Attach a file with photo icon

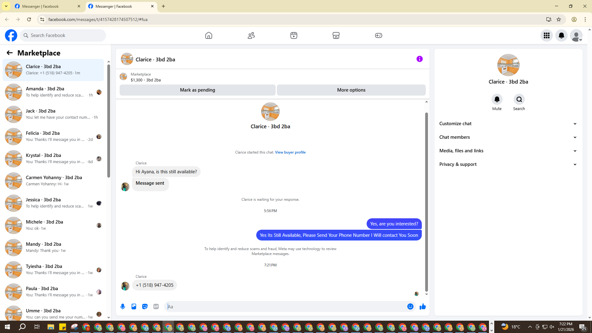134,306
